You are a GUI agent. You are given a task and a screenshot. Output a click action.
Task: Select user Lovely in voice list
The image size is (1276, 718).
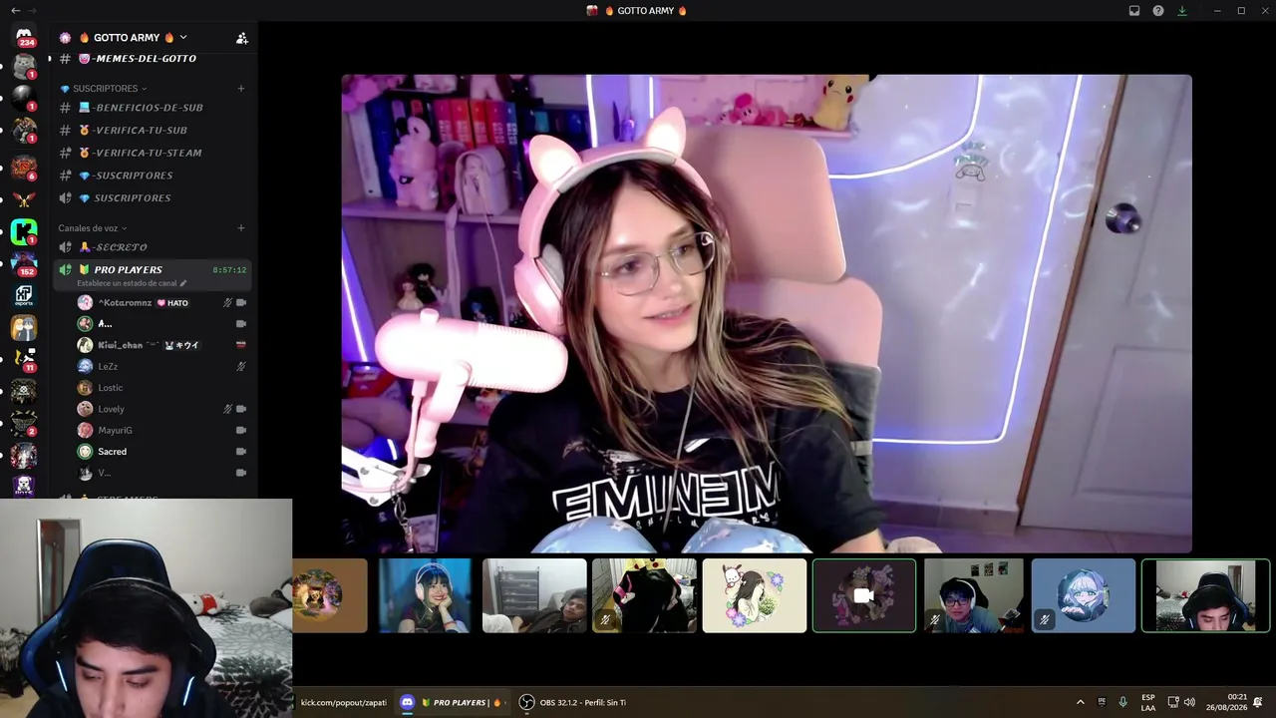(161, 409)
